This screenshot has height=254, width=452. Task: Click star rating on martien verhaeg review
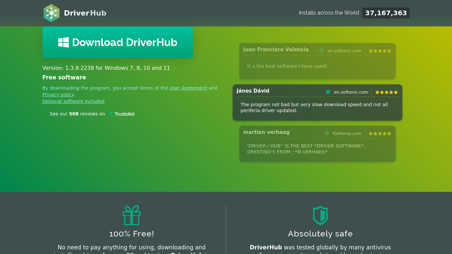click(x=380, y=134)
